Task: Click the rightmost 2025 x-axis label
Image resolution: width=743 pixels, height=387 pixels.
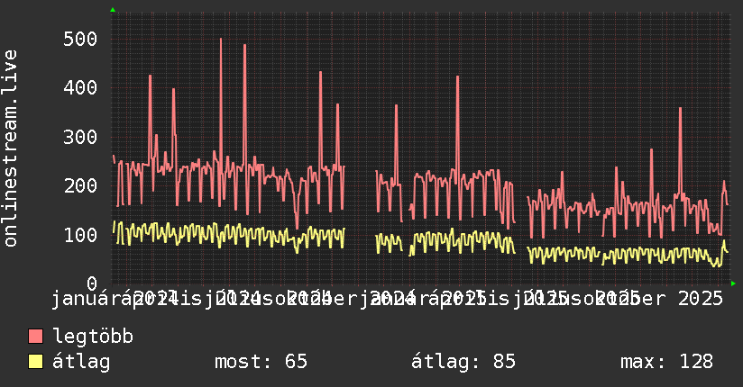Action: (x=701, y=299)
